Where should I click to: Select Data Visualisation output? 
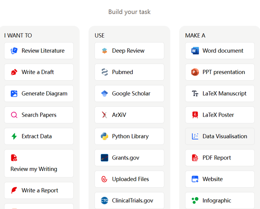pyautogui.click(x=219, y=137)
